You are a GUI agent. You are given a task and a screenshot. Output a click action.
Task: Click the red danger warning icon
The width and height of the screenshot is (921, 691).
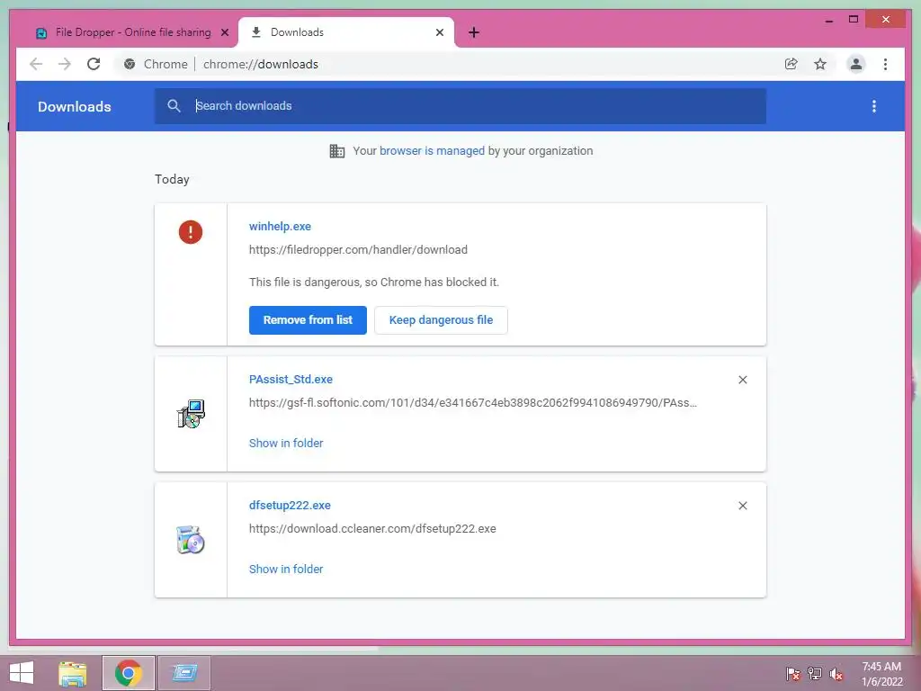[191, 232]
